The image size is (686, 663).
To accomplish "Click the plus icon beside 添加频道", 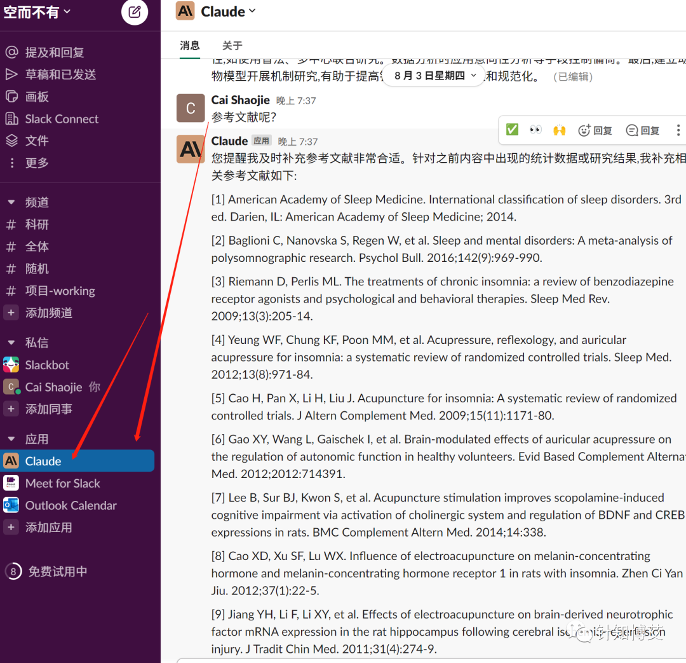I will tap(11, 313).
